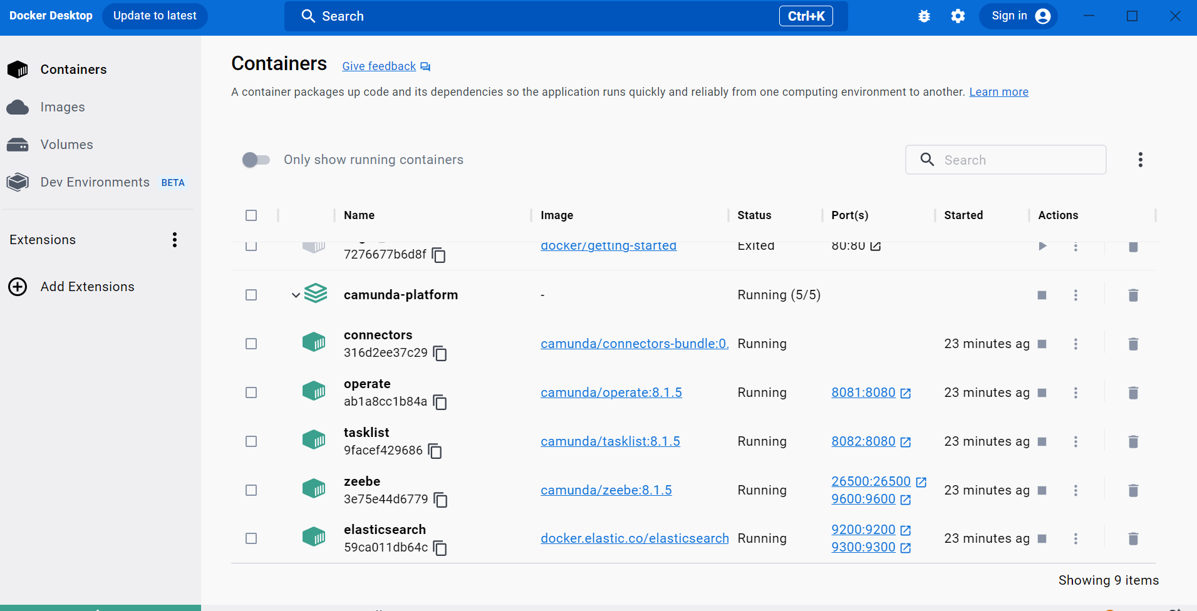
Task: Click Update to latest button
Action: 155,16
